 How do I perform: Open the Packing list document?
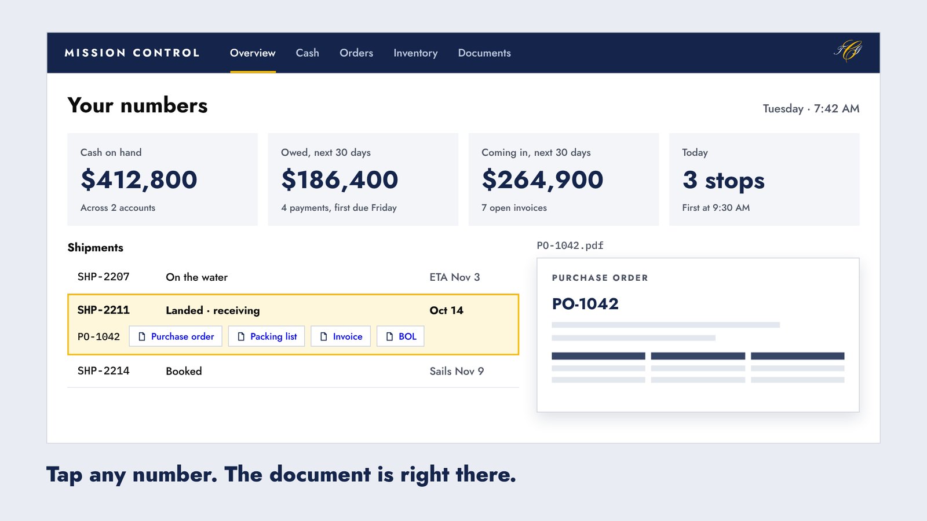tap(267, 336)
